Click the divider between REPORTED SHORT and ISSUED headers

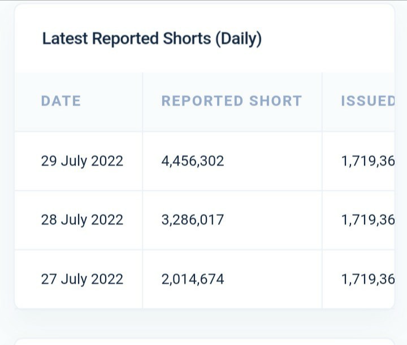pyautogui.click(x=322, y=101)
